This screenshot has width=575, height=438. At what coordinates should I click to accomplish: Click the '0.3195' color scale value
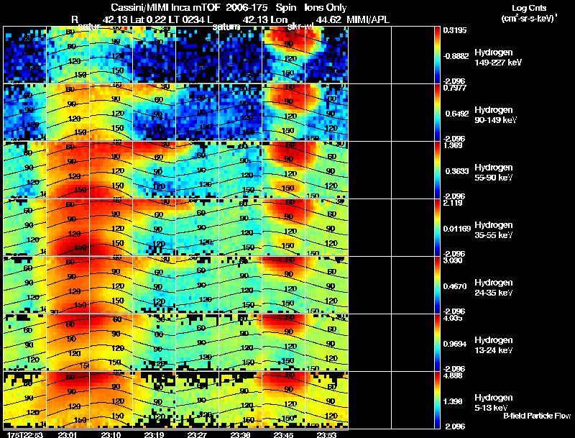point(455,30)
